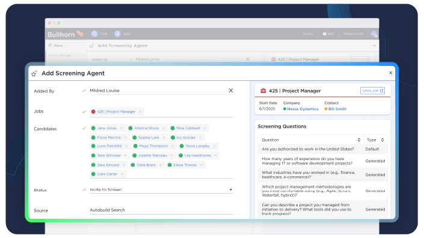The height and width of the screenshot is (238, 424).
Task: Click Project Manager item in background sidebar
Action: tap(60, 55)
